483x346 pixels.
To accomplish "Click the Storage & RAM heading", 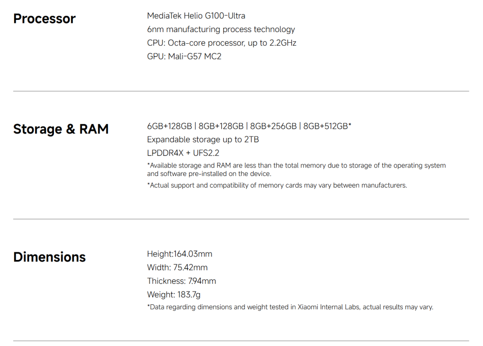I will pyautogui.click(x=61, y=129).
